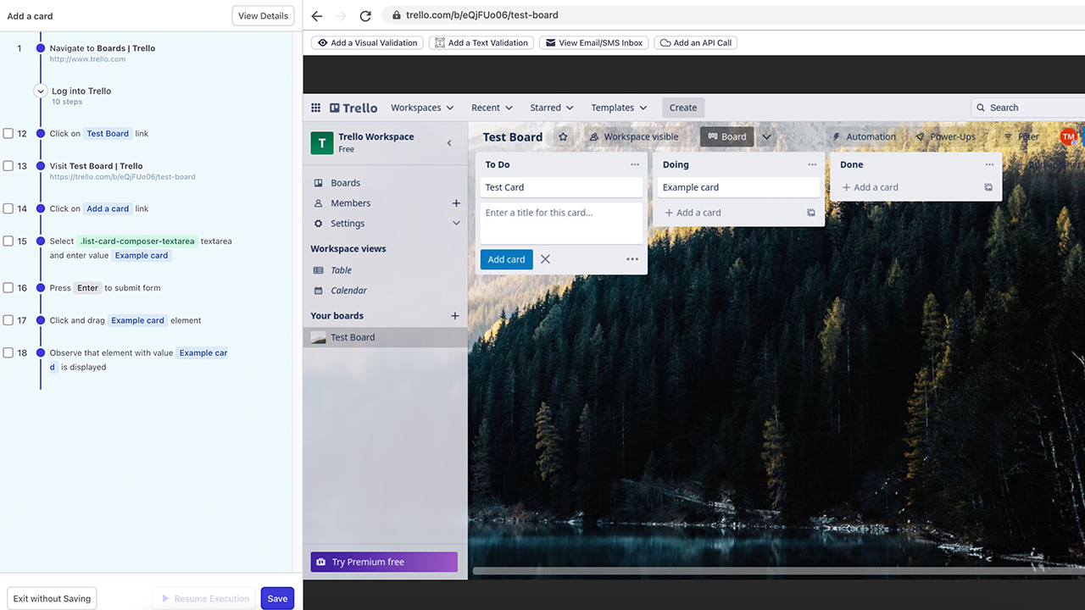Open the Calendar workspace view
Viewport: 1085px width, 610px height.
point(349,291)
